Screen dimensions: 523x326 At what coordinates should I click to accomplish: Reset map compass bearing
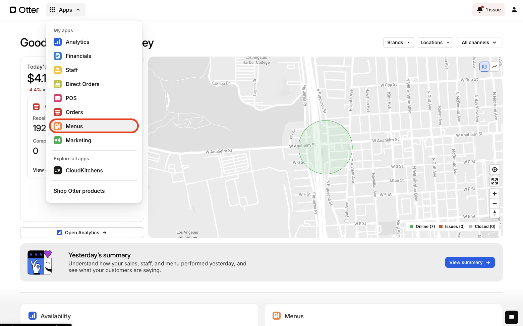(495, 213)
